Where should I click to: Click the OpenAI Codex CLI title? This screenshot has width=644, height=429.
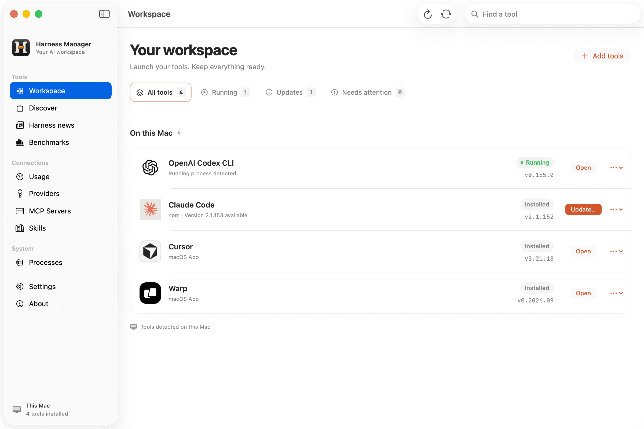(201, 163)
